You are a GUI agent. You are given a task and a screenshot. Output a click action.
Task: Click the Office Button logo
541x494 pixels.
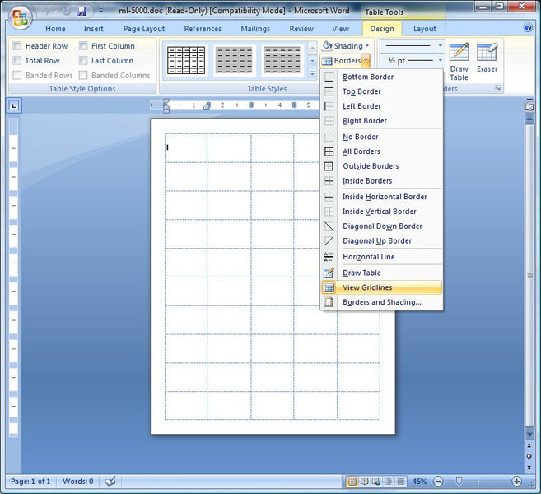pos(20,16)
